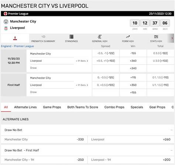Switch to the Specials tab
175x165 pixels.
pos(137,107)
